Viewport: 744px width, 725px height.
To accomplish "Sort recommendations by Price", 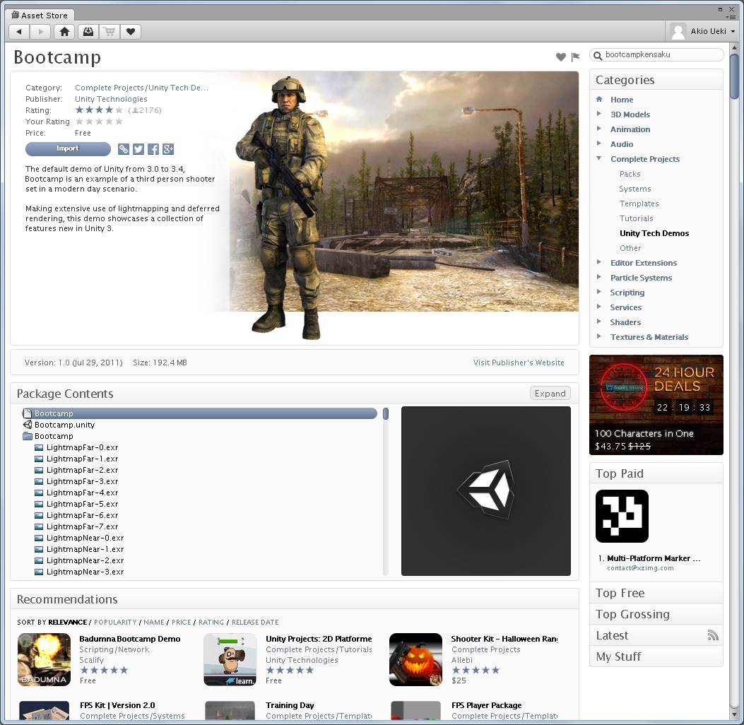I will (182, 622).
